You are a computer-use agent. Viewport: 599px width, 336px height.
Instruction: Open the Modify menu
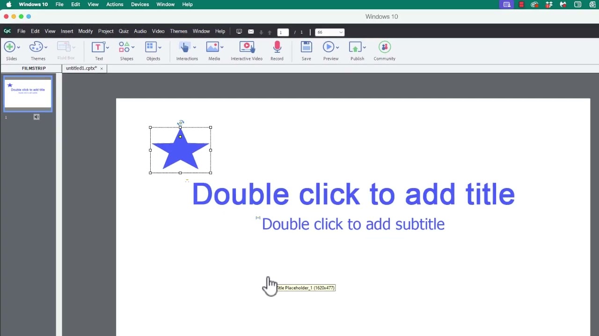(85, 31)
